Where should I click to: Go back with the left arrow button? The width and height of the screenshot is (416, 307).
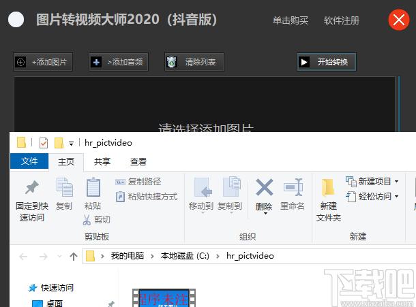click(x=23, y=257)
